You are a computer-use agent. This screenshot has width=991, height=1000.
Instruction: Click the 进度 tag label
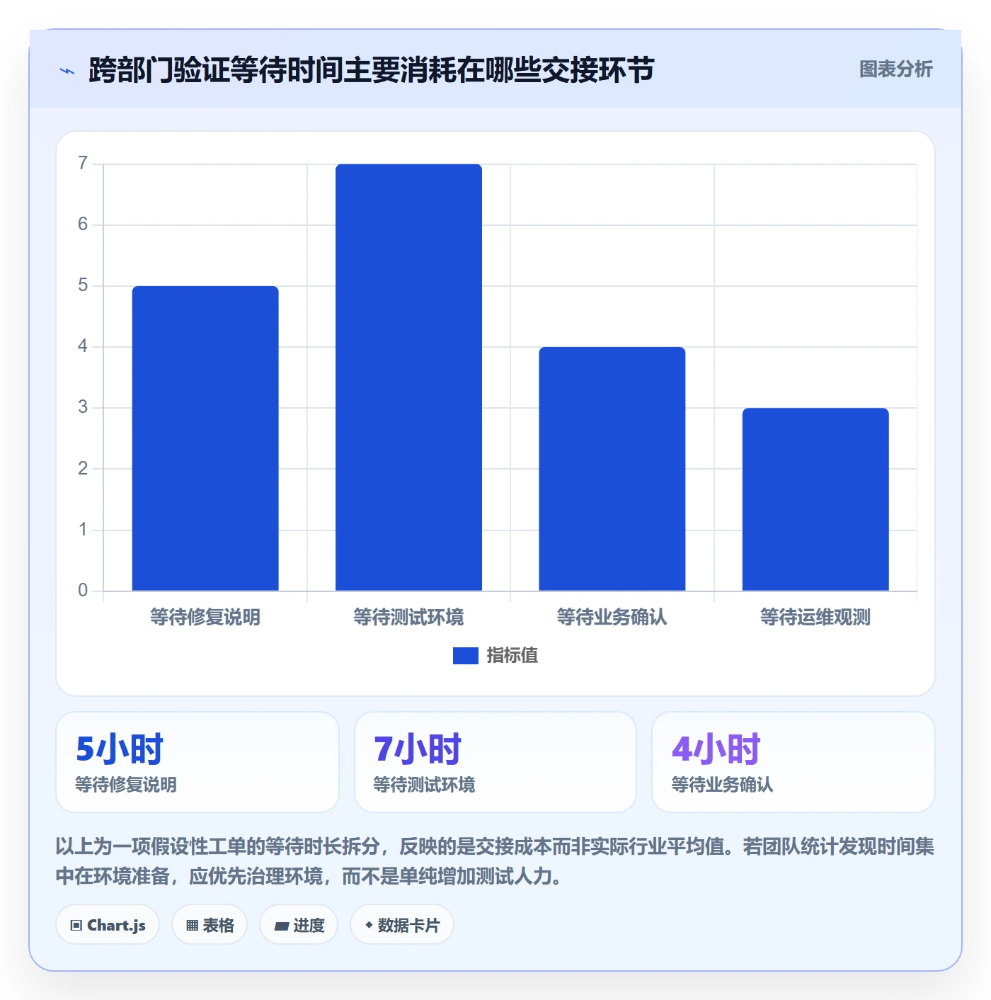(x=309, y=926)
